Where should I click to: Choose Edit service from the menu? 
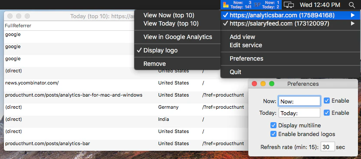point(246,45)
